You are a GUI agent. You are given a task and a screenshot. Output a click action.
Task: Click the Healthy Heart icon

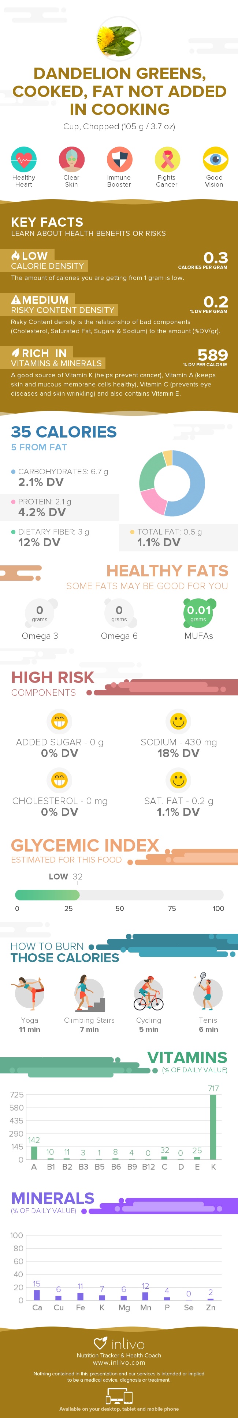click(x=23, y=160)
